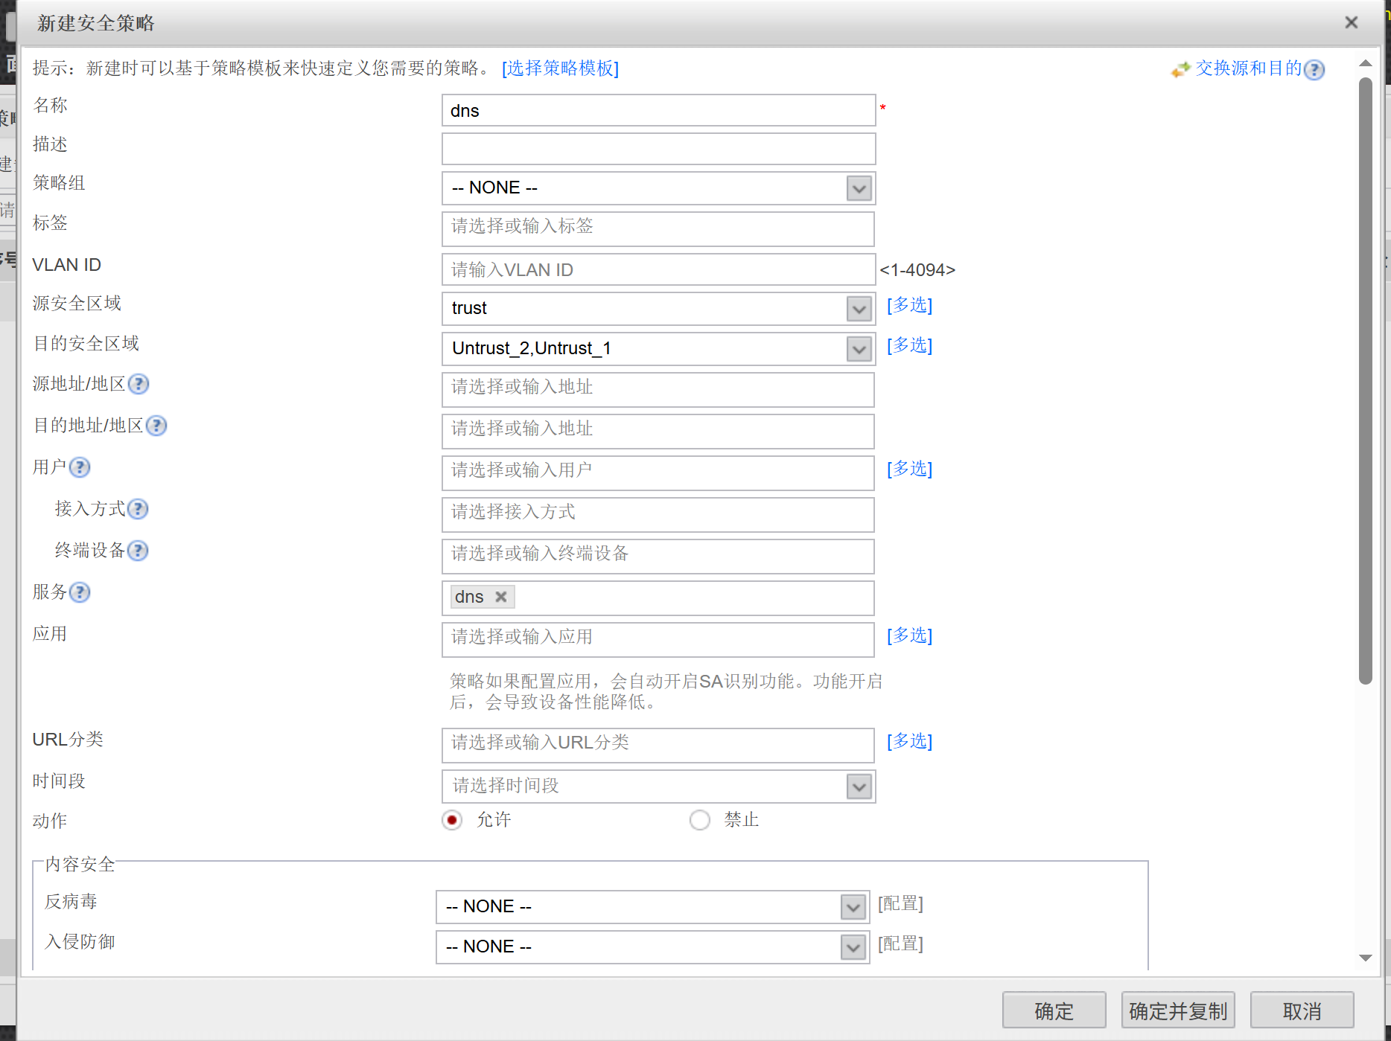Viewport: 1391px width, 1041px height.
Task: Close the 新建安全策略 dialog
Action: [1352, 22]
